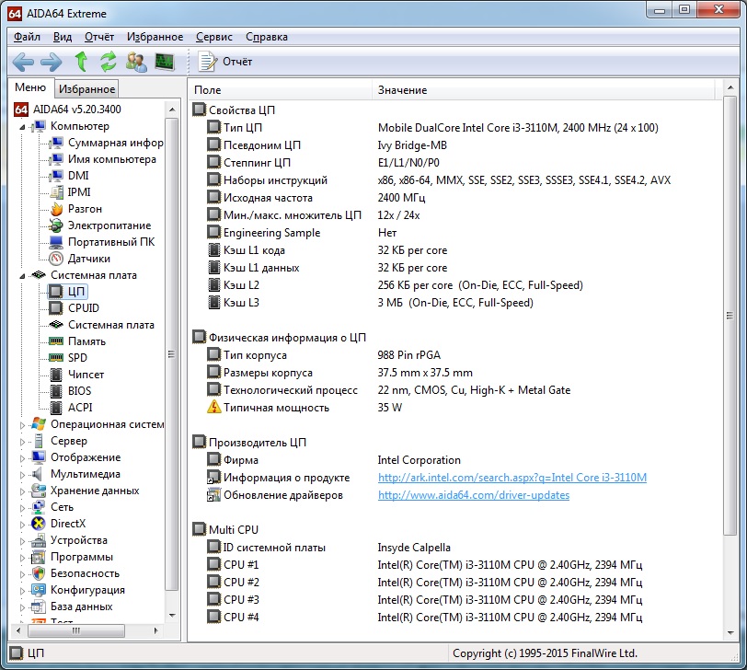Viewport: 747px width, 670px height.
Task: Click the Портативный ПК laptop icon
Action: point(56,242)
